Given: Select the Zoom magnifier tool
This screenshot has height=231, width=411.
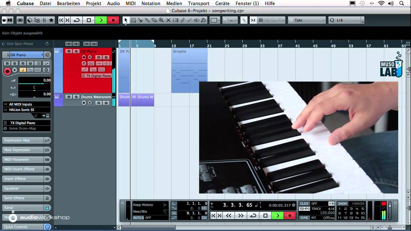Looking at the screenshot, I should (161, 20).
